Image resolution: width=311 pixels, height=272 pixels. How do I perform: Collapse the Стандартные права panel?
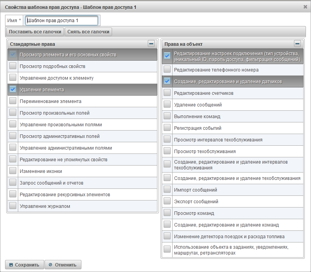pyautogui.click(x=151, y=44)
